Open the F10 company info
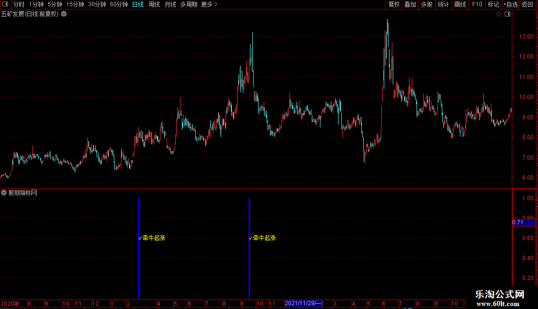Screen dimensions: 538x309 [477, 4]
